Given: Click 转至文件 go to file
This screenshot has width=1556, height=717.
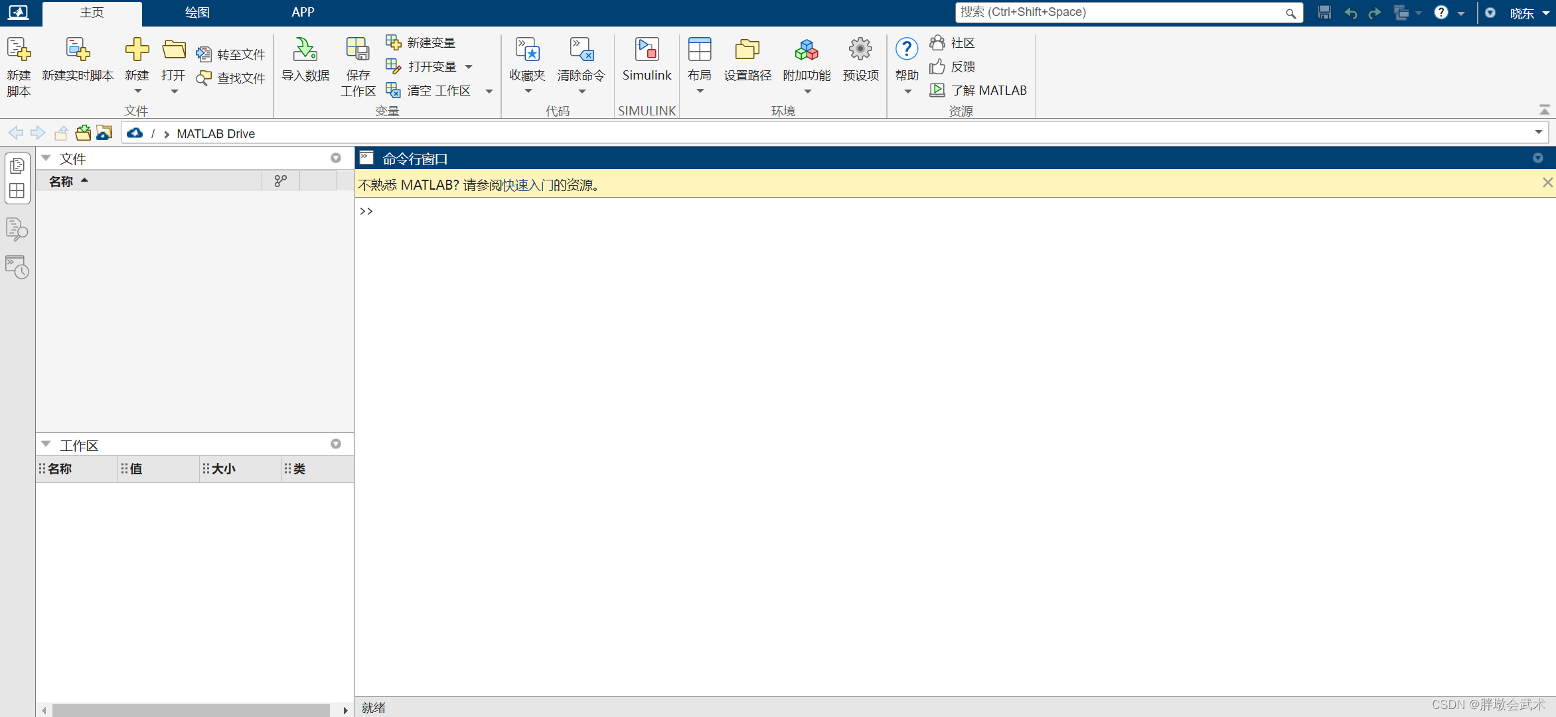Looking at the screenshot, I should [231, 54].
